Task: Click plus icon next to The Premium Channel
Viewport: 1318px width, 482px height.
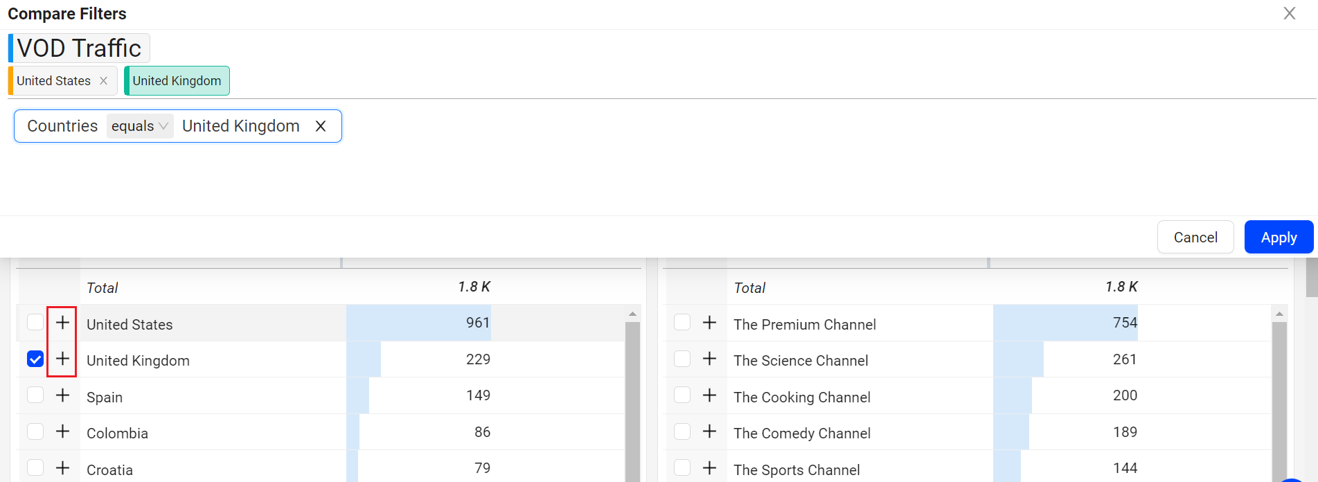Action: point(709,323)
